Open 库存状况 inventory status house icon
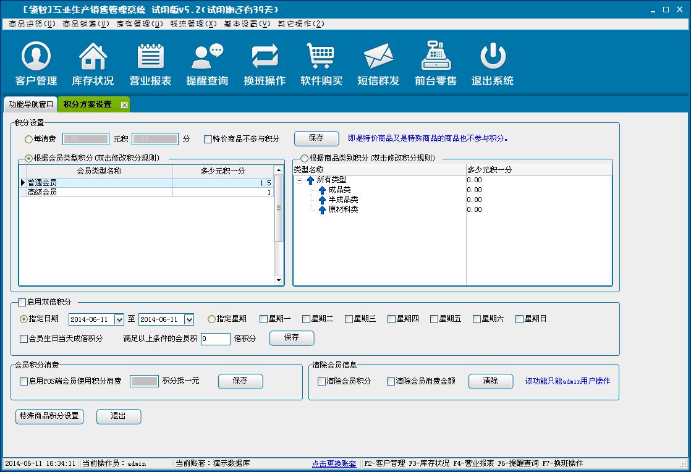The height and width of the screenshot is (472, 691). pos(93,57)
